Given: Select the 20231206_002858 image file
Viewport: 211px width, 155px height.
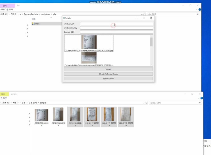Looking at the screenshot, I should 41,117.
